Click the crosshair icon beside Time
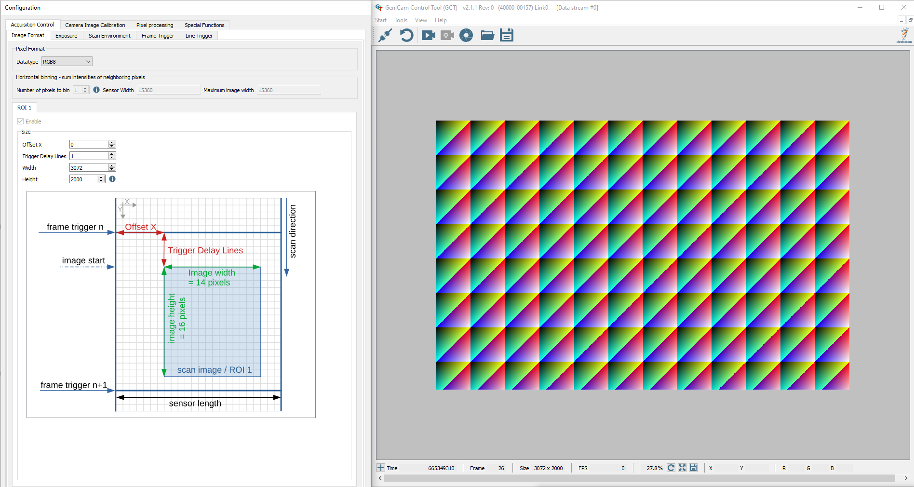 [x=381, y=468]
